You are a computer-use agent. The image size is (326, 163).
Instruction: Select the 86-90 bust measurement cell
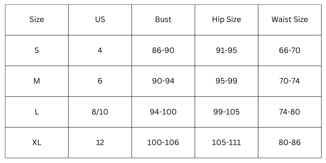click(163, 51)
